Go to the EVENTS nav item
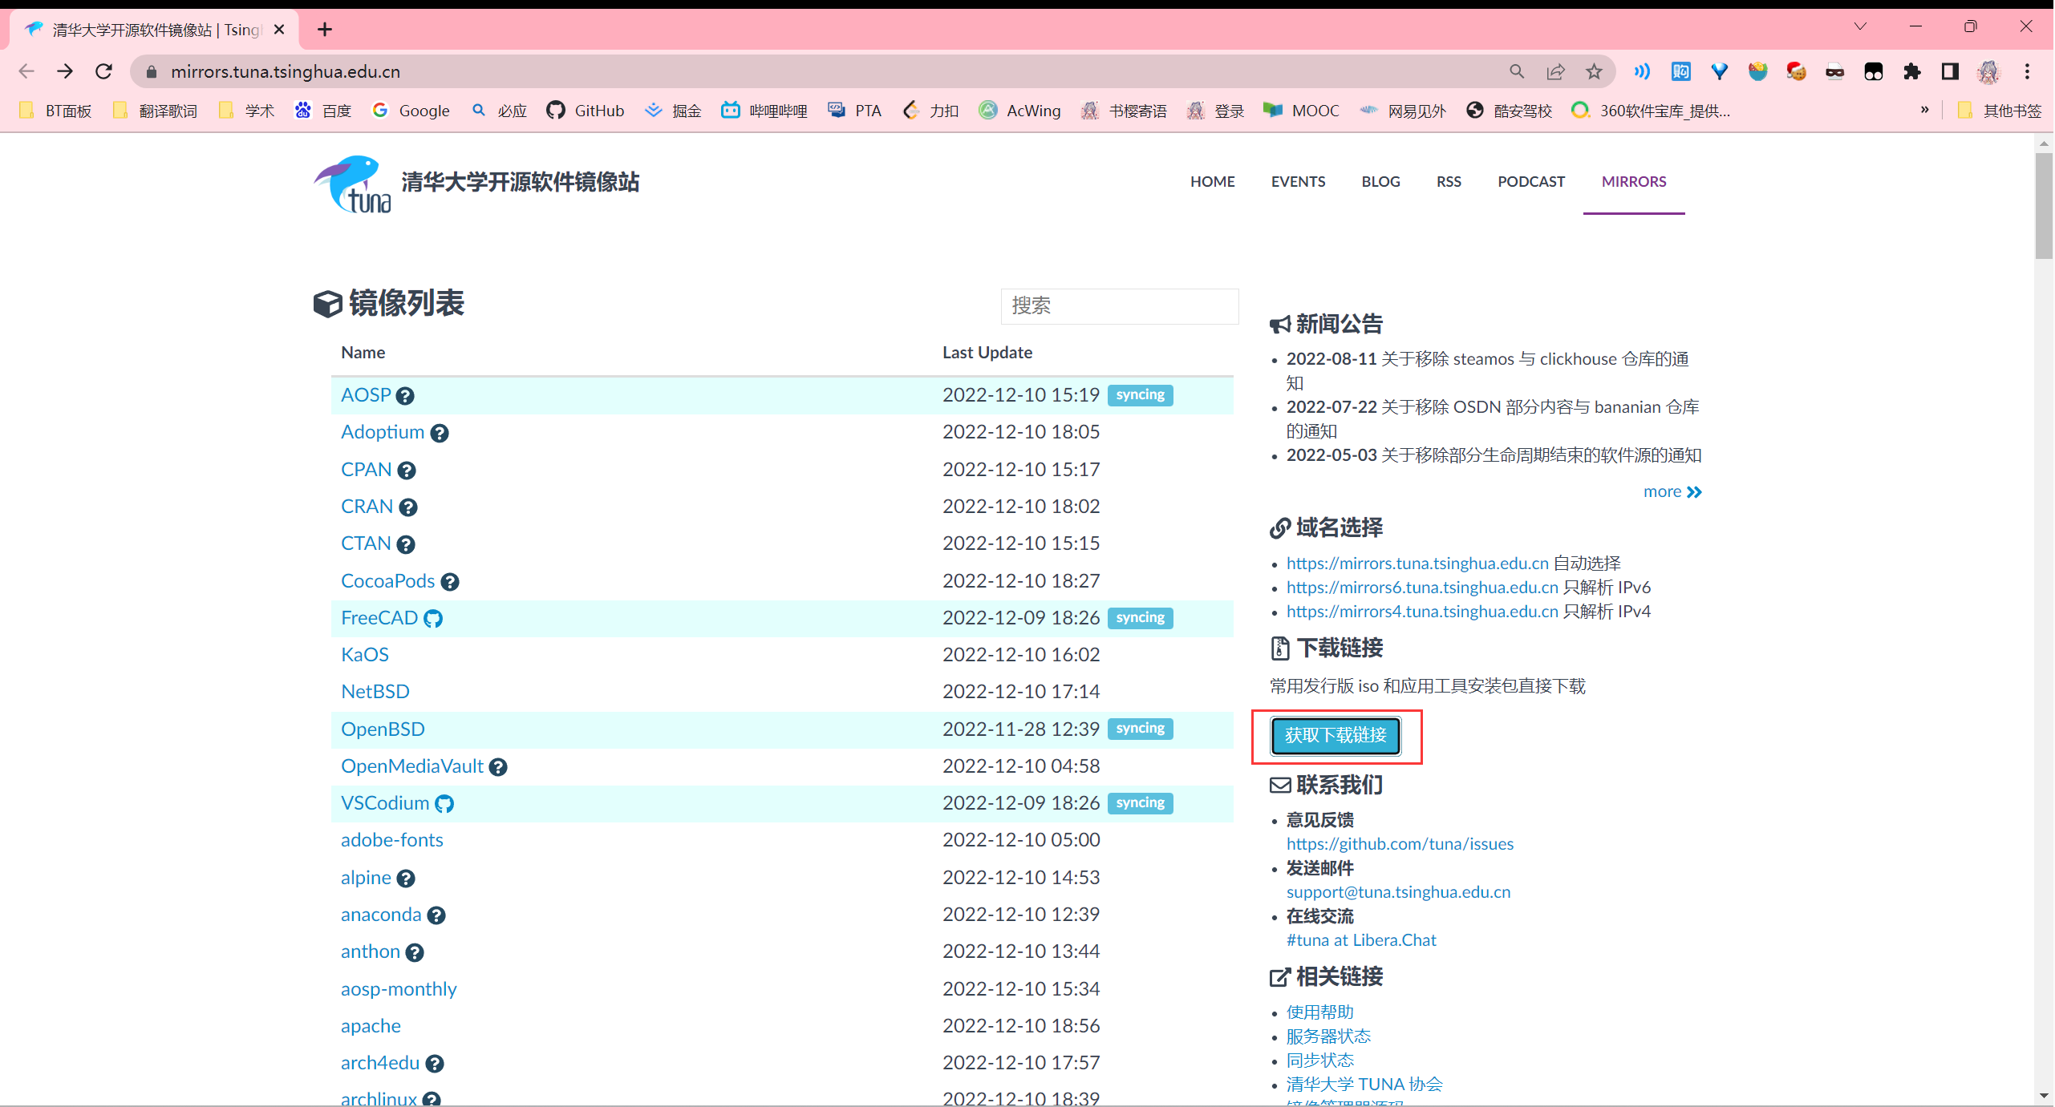2055x1107 pixels. pyautogui.click(x=1298, y=182)
